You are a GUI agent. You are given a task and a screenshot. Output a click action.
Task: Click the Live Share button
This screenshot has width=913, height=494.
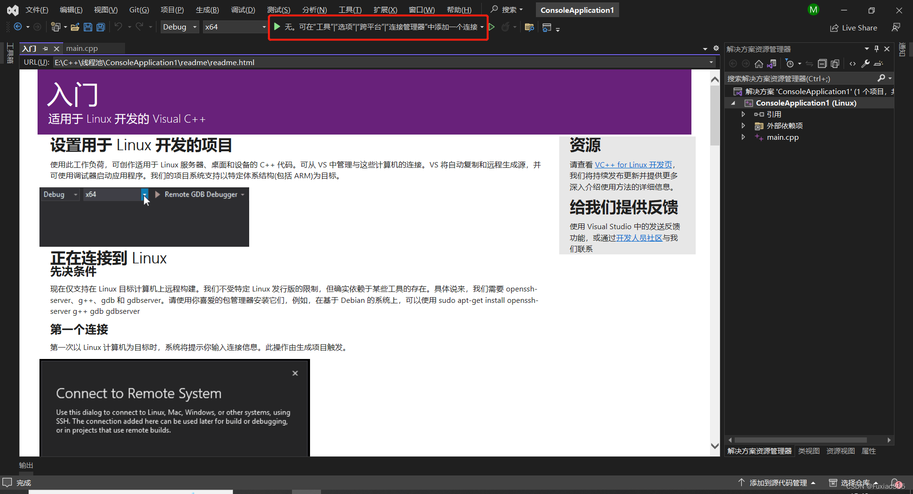[x=854, y=28]
